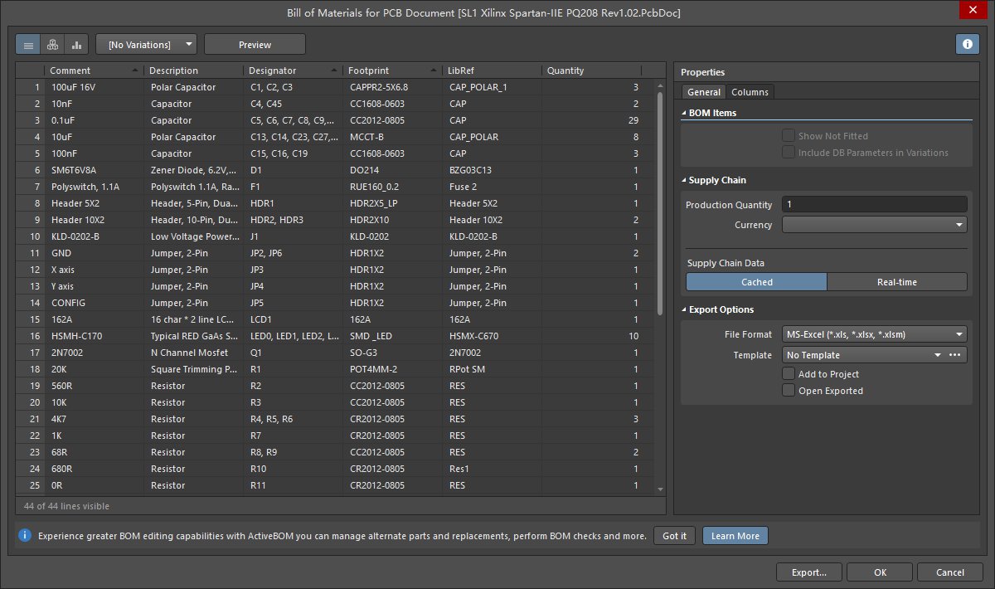Click the BZG03C13 LibRef cell
995x589 pixels.
point(492,170)
